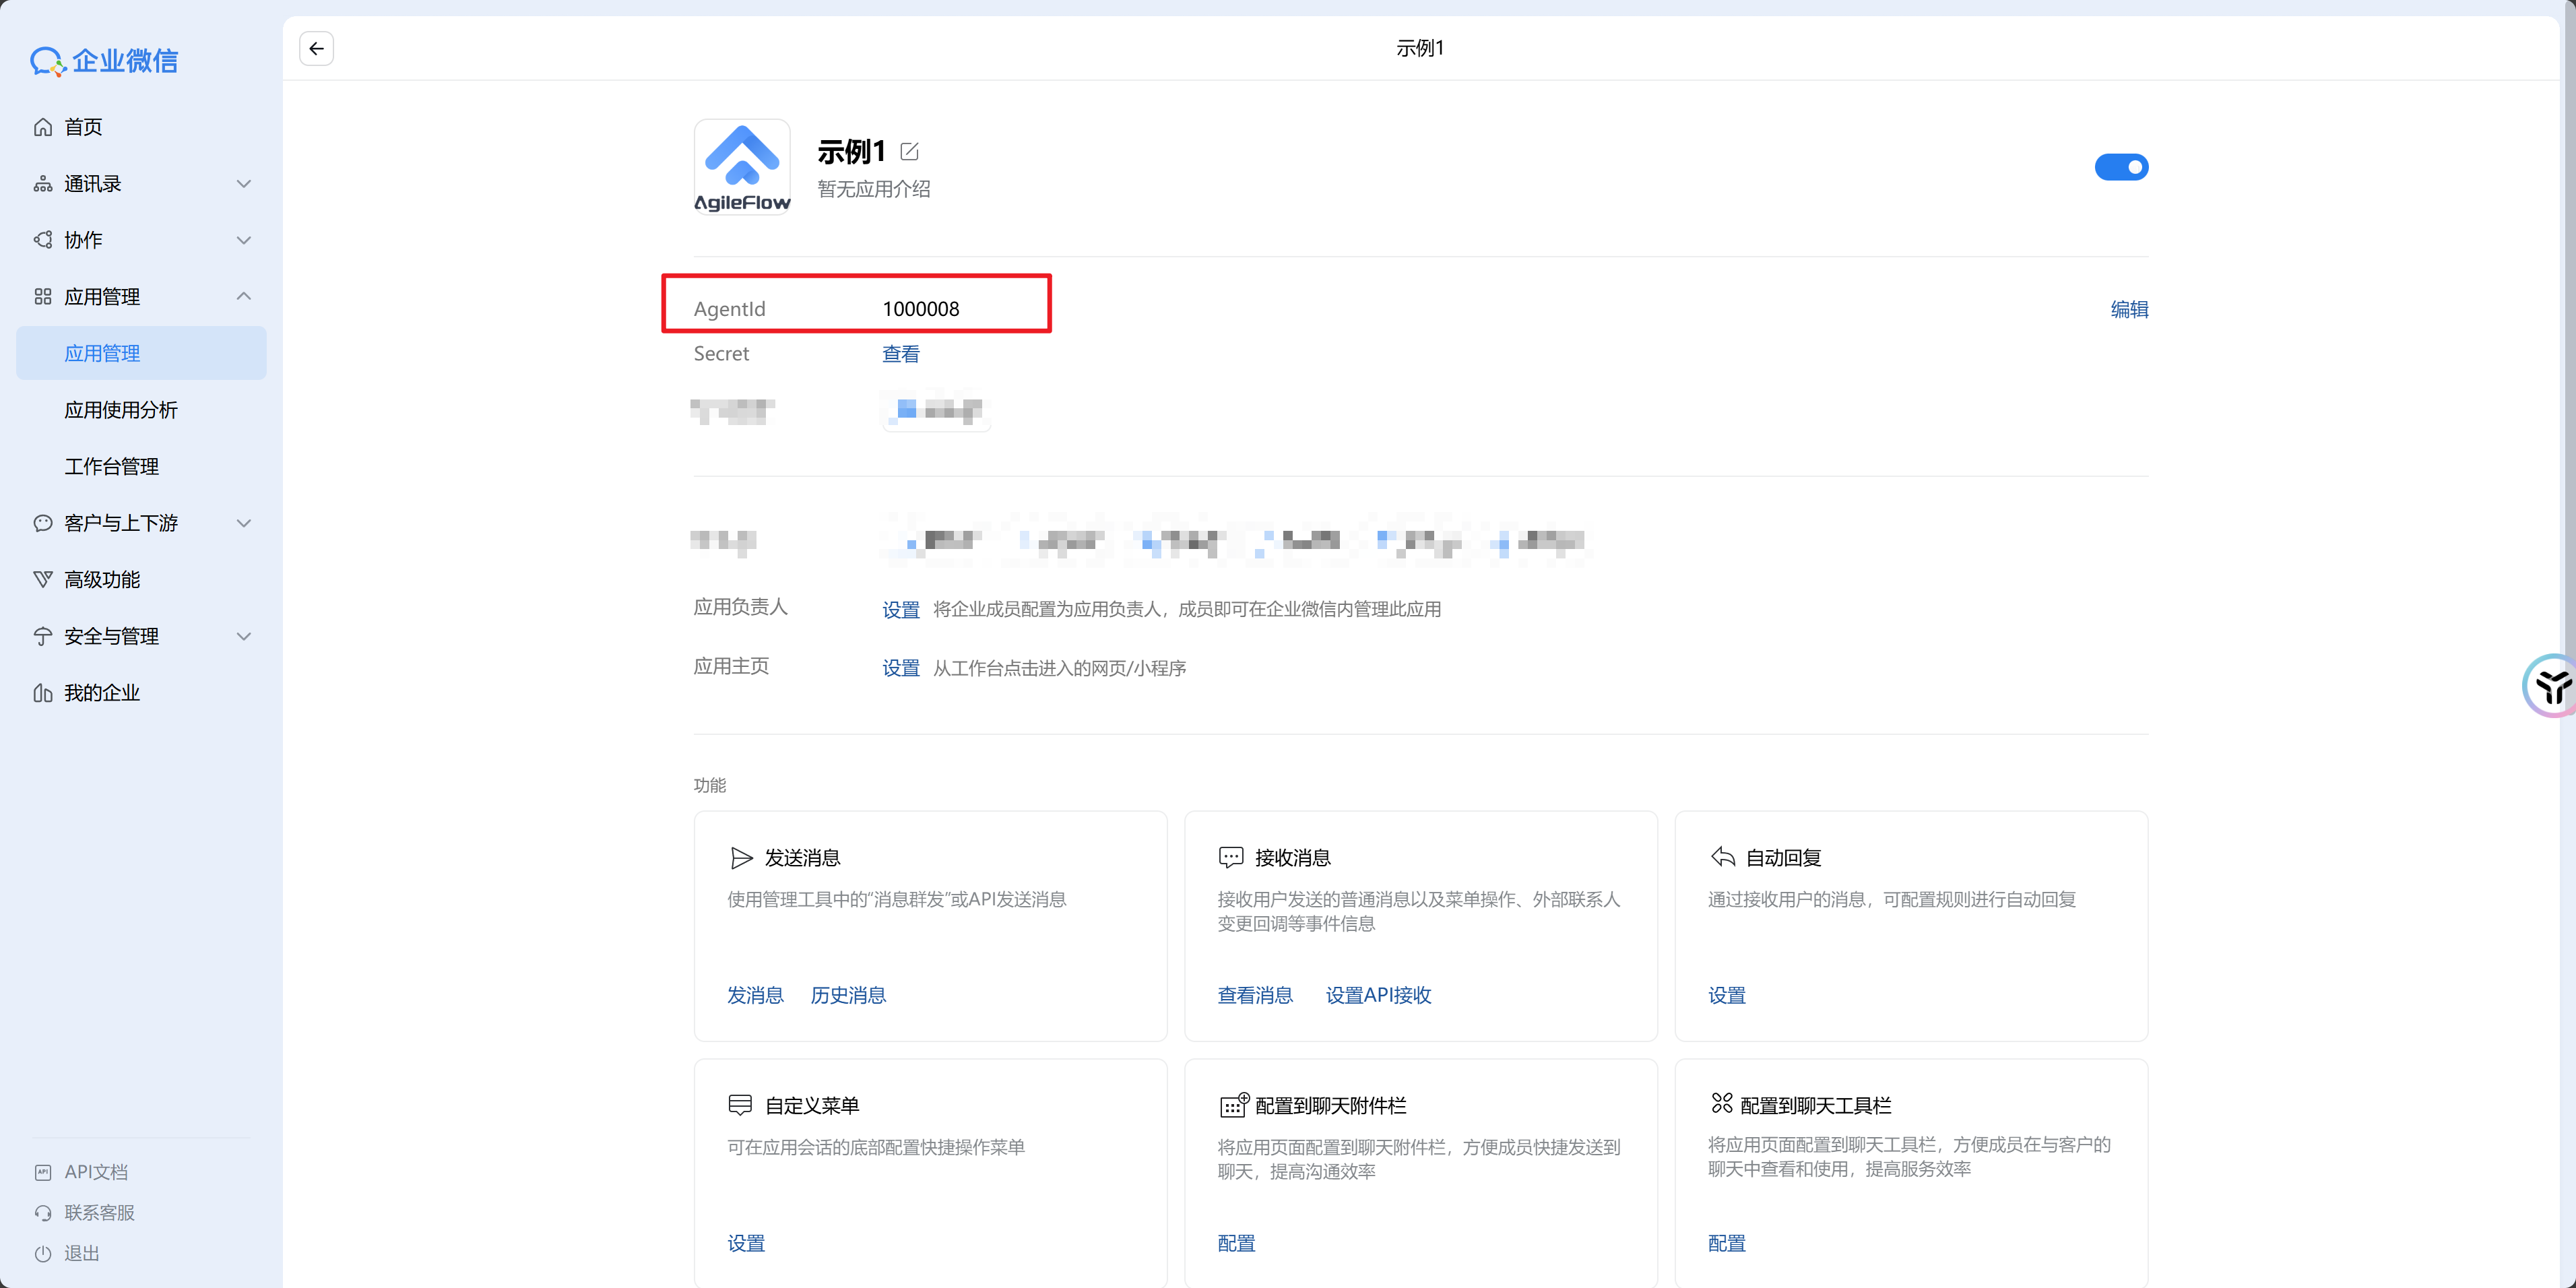The height and width of the screenshot is (1288, 2576).
Task: Click the 发送消息 paper plane icon
Action: [741, 858]
